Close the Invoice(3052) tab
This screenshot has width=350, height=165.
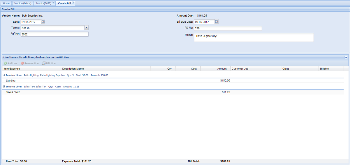[54, 3]
